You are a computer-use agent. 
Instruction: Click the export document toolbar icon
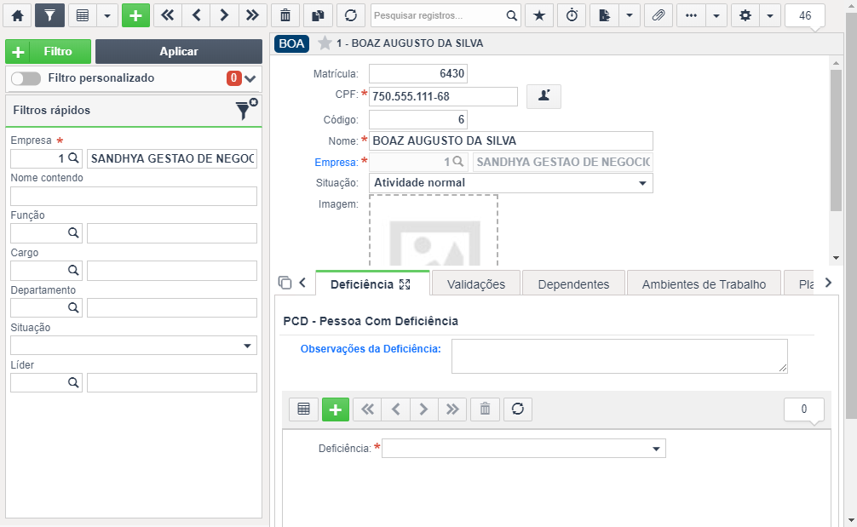tap(605, 15)
